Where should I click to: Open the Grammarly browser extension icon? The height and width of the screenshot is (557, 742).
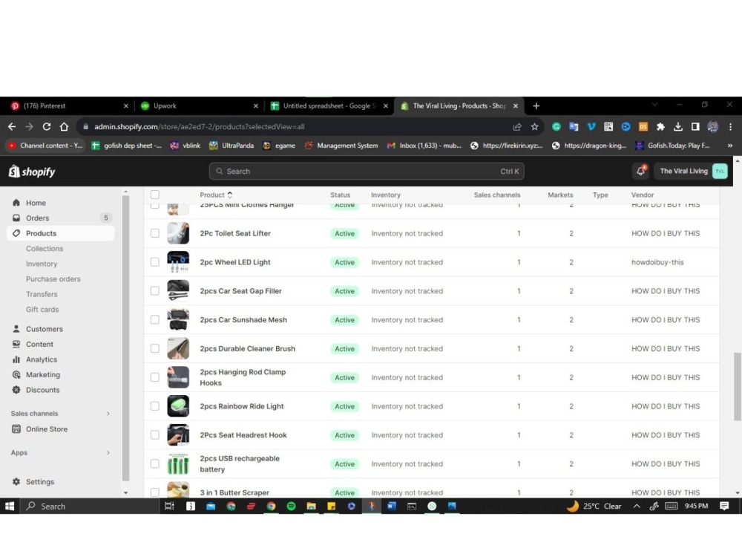tap(556, 127)
